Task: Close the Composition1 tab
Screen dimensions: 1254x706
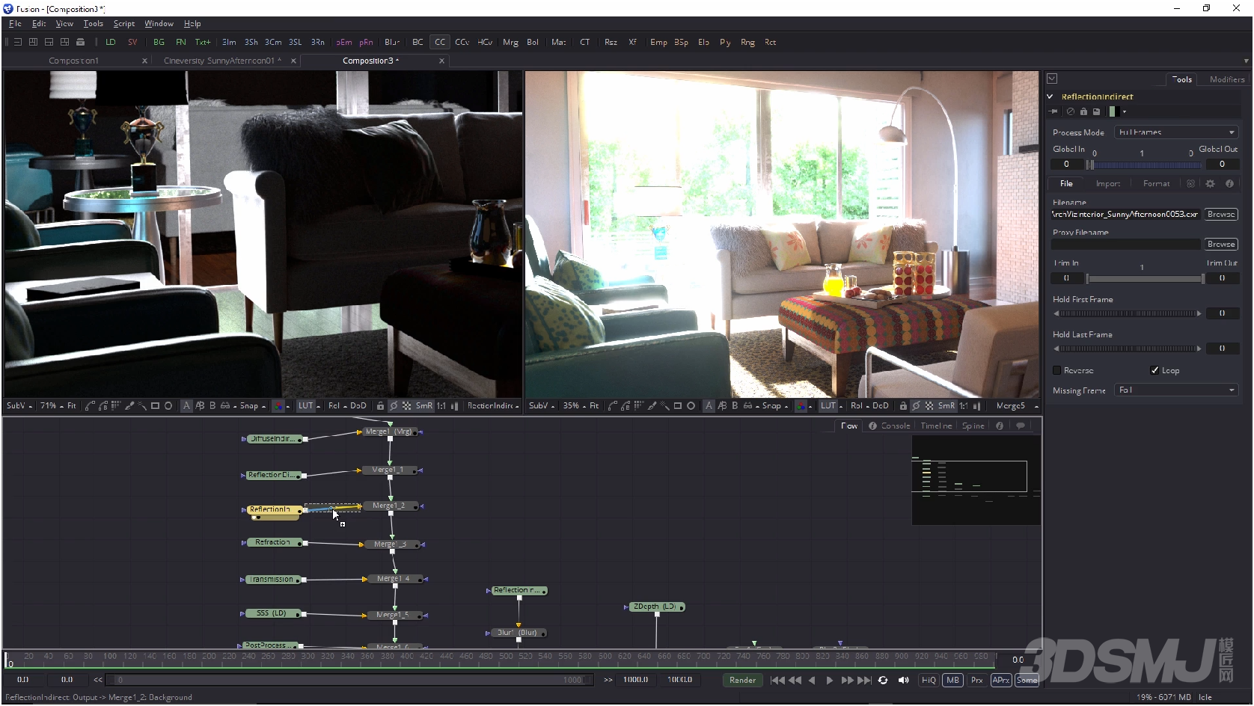Action: (144, 61)
